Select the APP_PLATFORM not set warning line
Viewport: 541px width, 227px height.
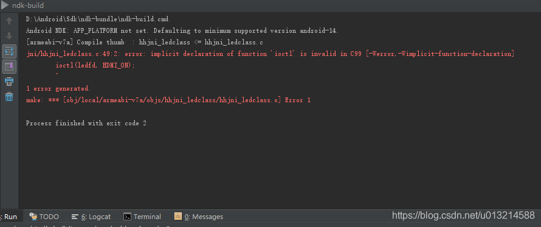tap(182, 31)
